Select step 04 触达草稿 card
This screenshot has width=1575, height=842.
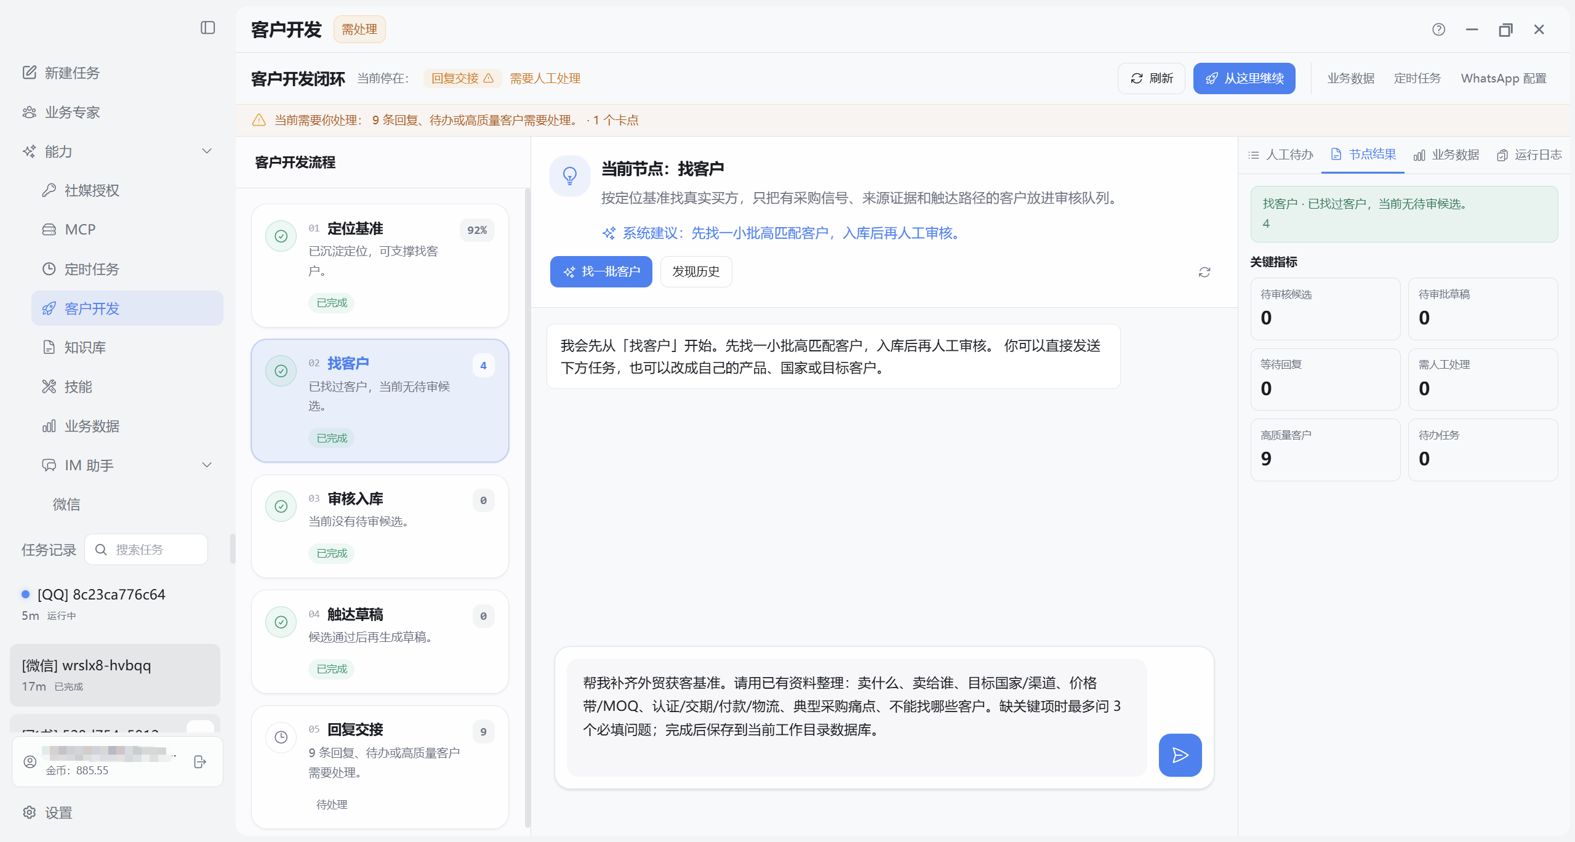click(x=380, y=641)
